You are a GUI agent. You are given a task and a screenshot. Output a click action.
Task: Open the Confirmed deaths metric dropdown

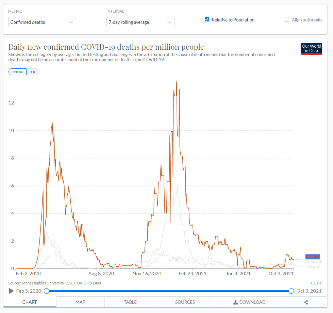(42, 22)
